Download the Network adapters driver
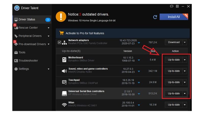The width and height of the screenshot is (204, 115). pos(174,42)
